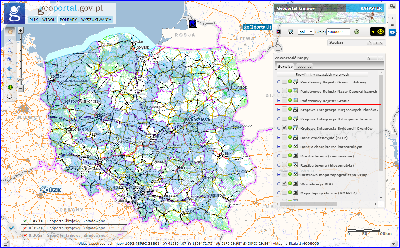Image resolution: width=400 pixels, height=248 pixels.
Task: Open the language dropdown showing pol
Action: coord(306,32)
